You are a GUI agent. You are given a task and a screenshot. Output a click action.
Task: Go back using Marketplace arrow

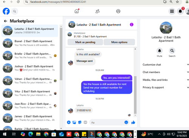pos(5,21)
